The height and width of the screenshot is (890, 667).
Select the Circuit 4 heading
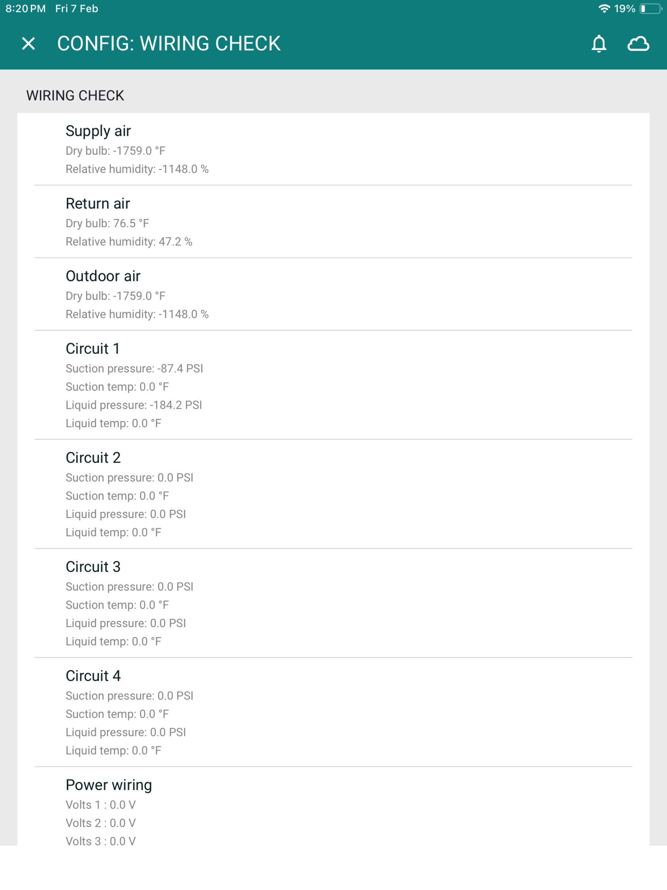click(x=93, y=676)
